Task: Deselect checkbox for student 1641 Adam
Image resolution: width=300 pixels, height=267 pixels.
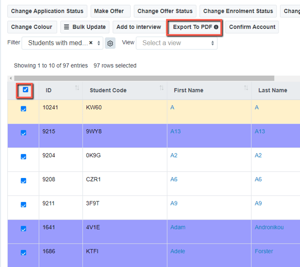Action: 23,229
